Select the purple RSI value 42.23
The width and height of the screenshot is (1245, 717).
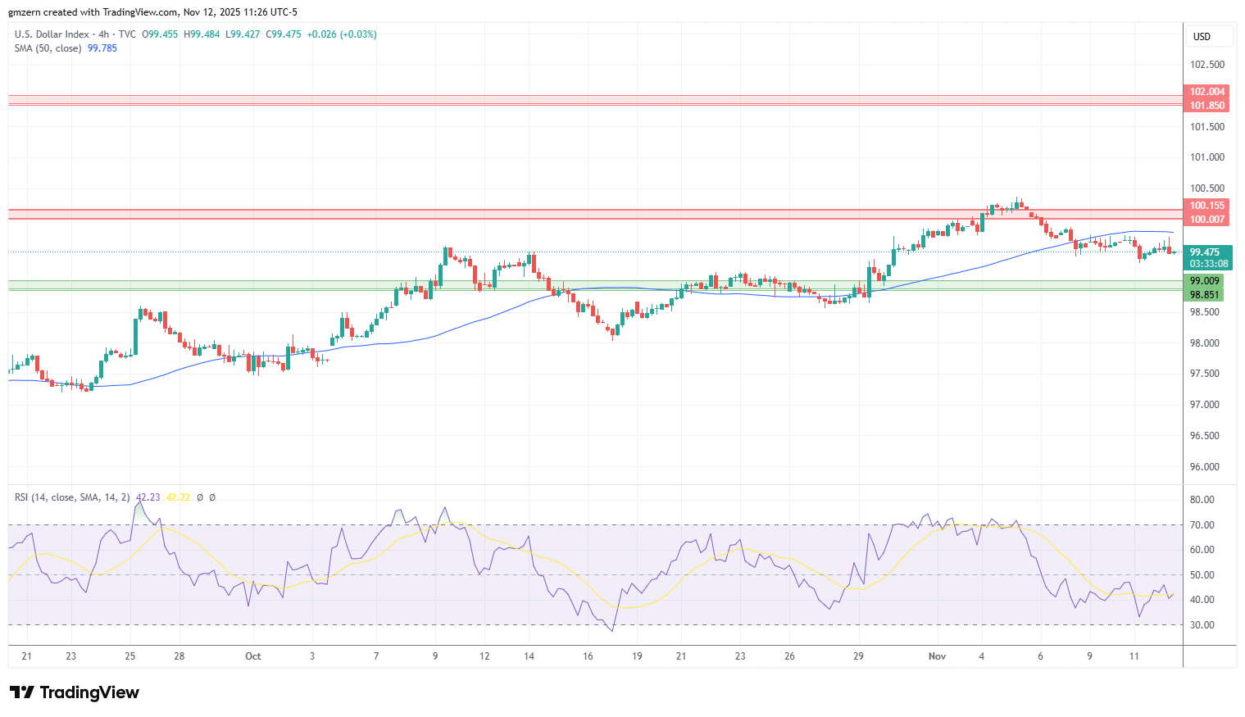point(148,497)
